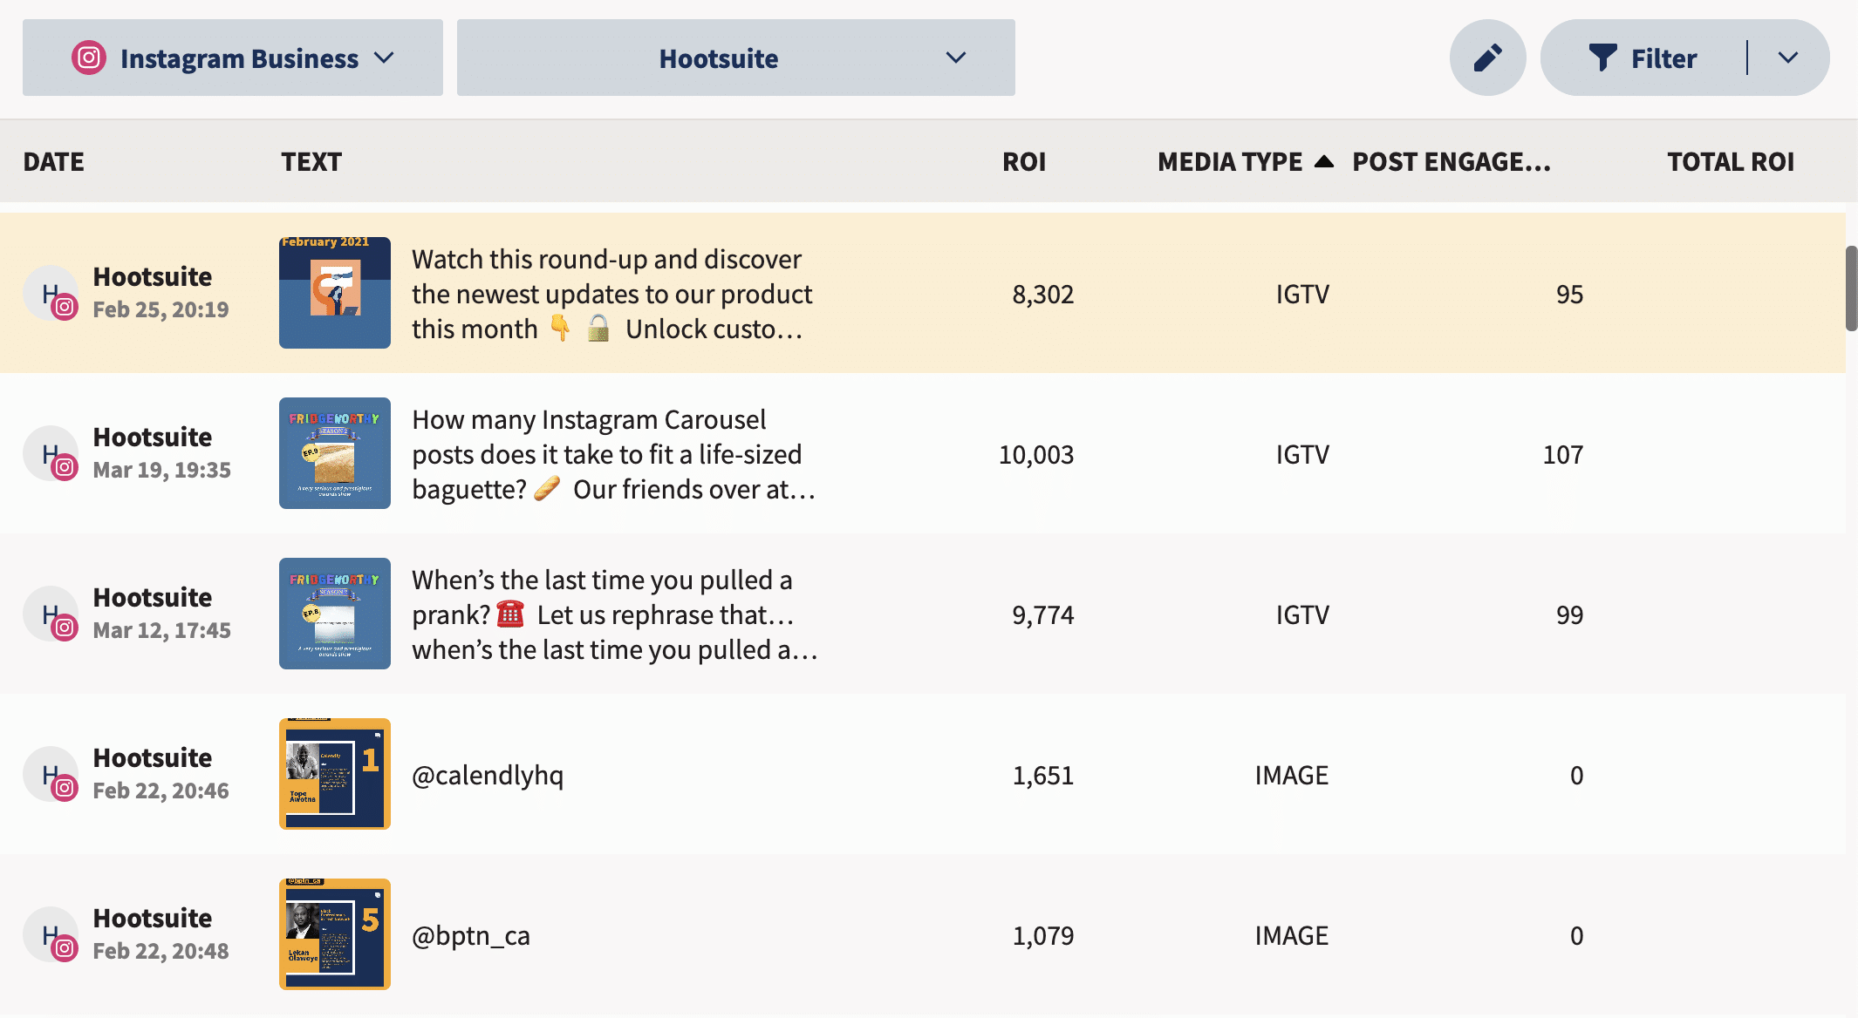Click the date Feb 22, 20:48

click(161, 951)
